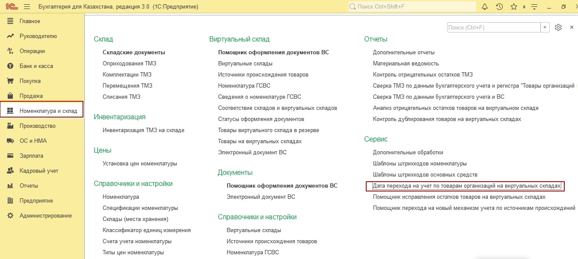The width and height of the screenshot is (578, 259).
Task: Open section menu settings gear
Action: click(x=558, y=27)
